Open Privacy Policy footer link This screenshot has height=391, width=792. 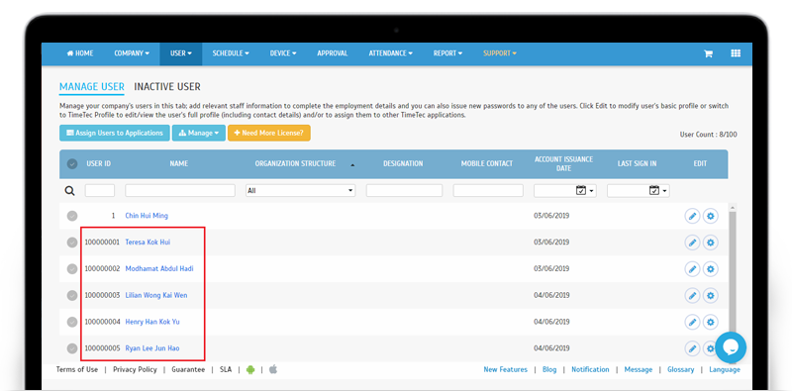point(135,370)
